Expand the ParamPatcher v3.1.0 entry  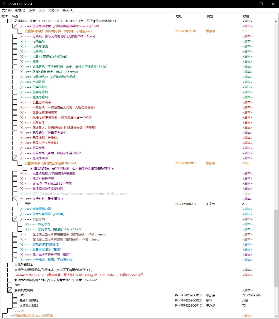tap(10, 275)
